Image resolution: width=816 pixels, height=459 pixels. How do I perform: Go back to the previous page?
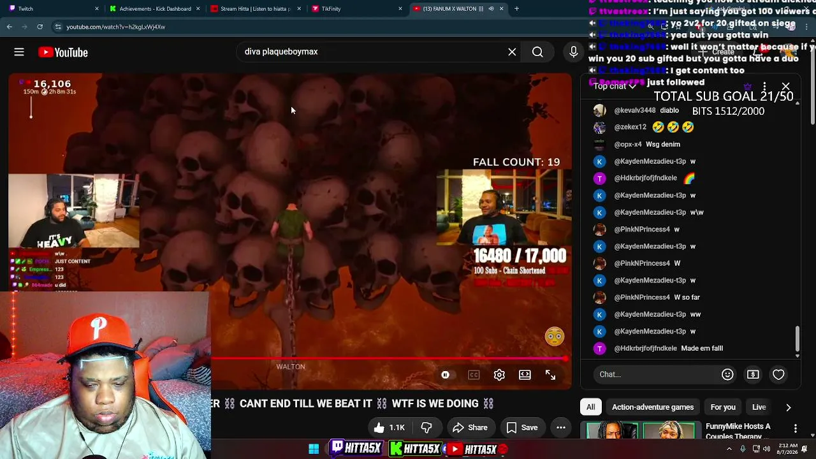pos(9,27)
